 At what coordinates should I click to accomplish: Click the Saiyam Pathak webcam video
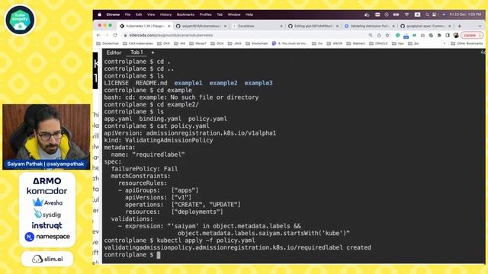tap(47, 137)
